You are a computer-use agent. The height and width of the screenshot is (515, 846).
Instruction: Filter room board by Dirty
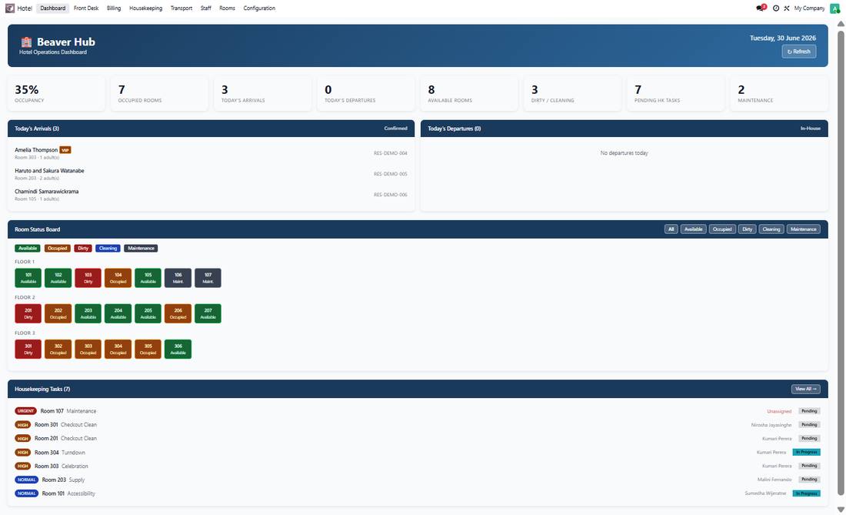(748, 229)
